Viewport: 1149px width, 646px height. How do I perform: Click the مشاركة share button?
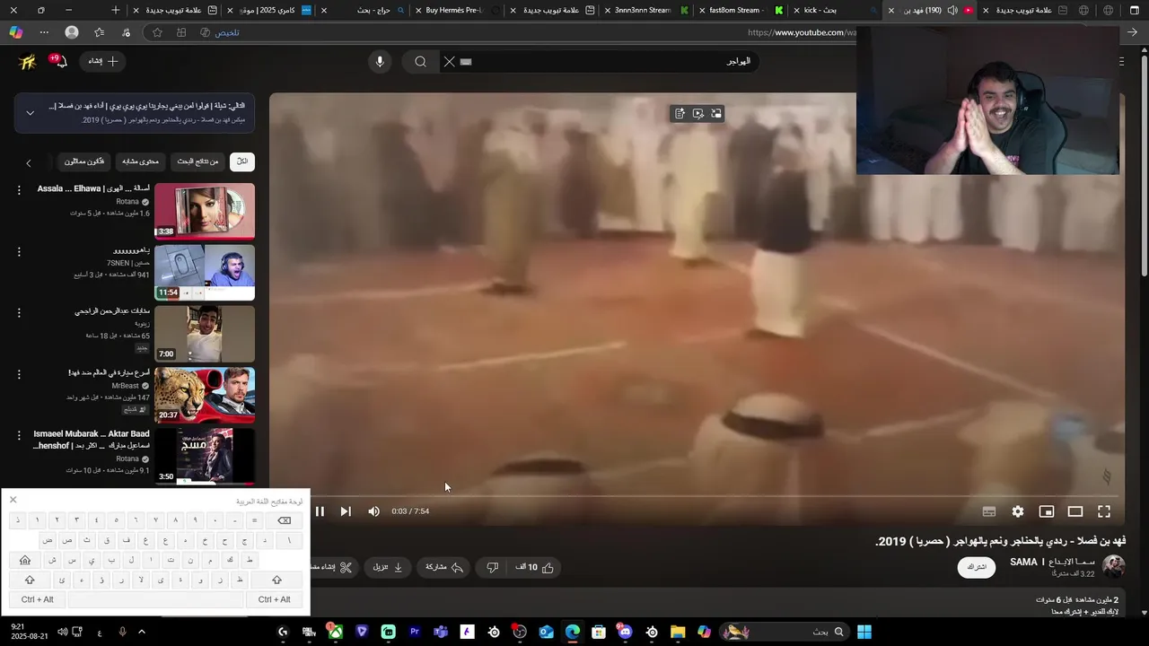pyautogui.click(x=443, y=567)
